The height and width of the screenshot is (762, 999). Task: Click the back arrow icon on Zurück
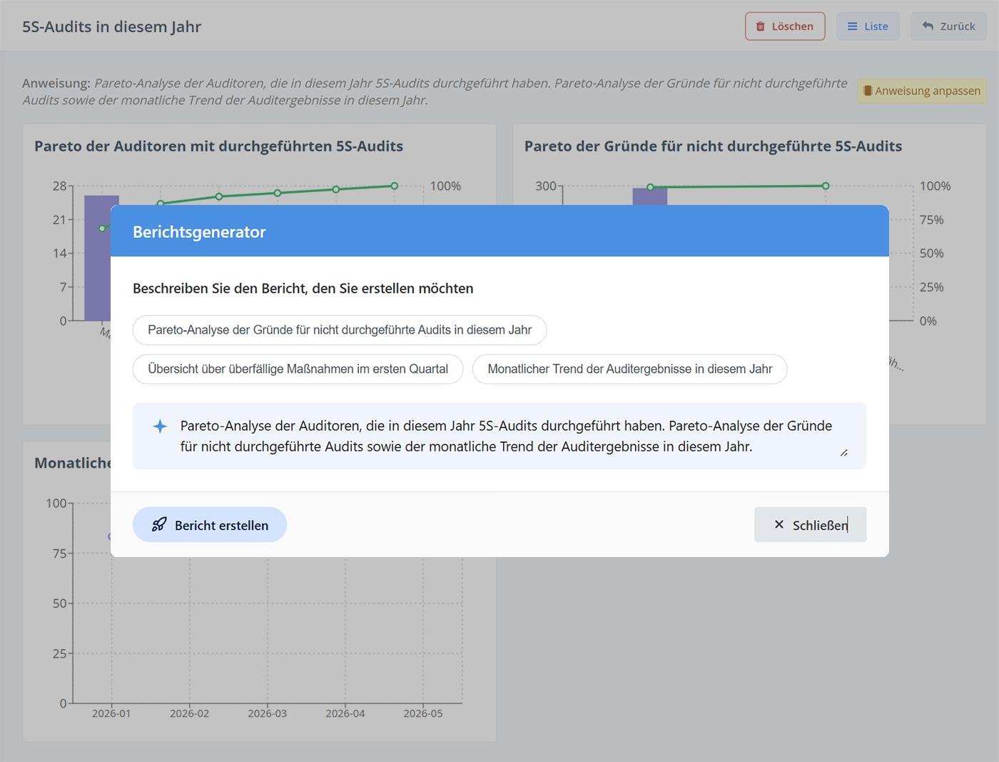click(928, 26)
